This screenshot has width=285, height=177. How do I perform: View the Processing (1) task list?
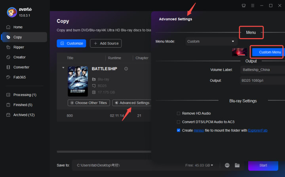point(24,95)
